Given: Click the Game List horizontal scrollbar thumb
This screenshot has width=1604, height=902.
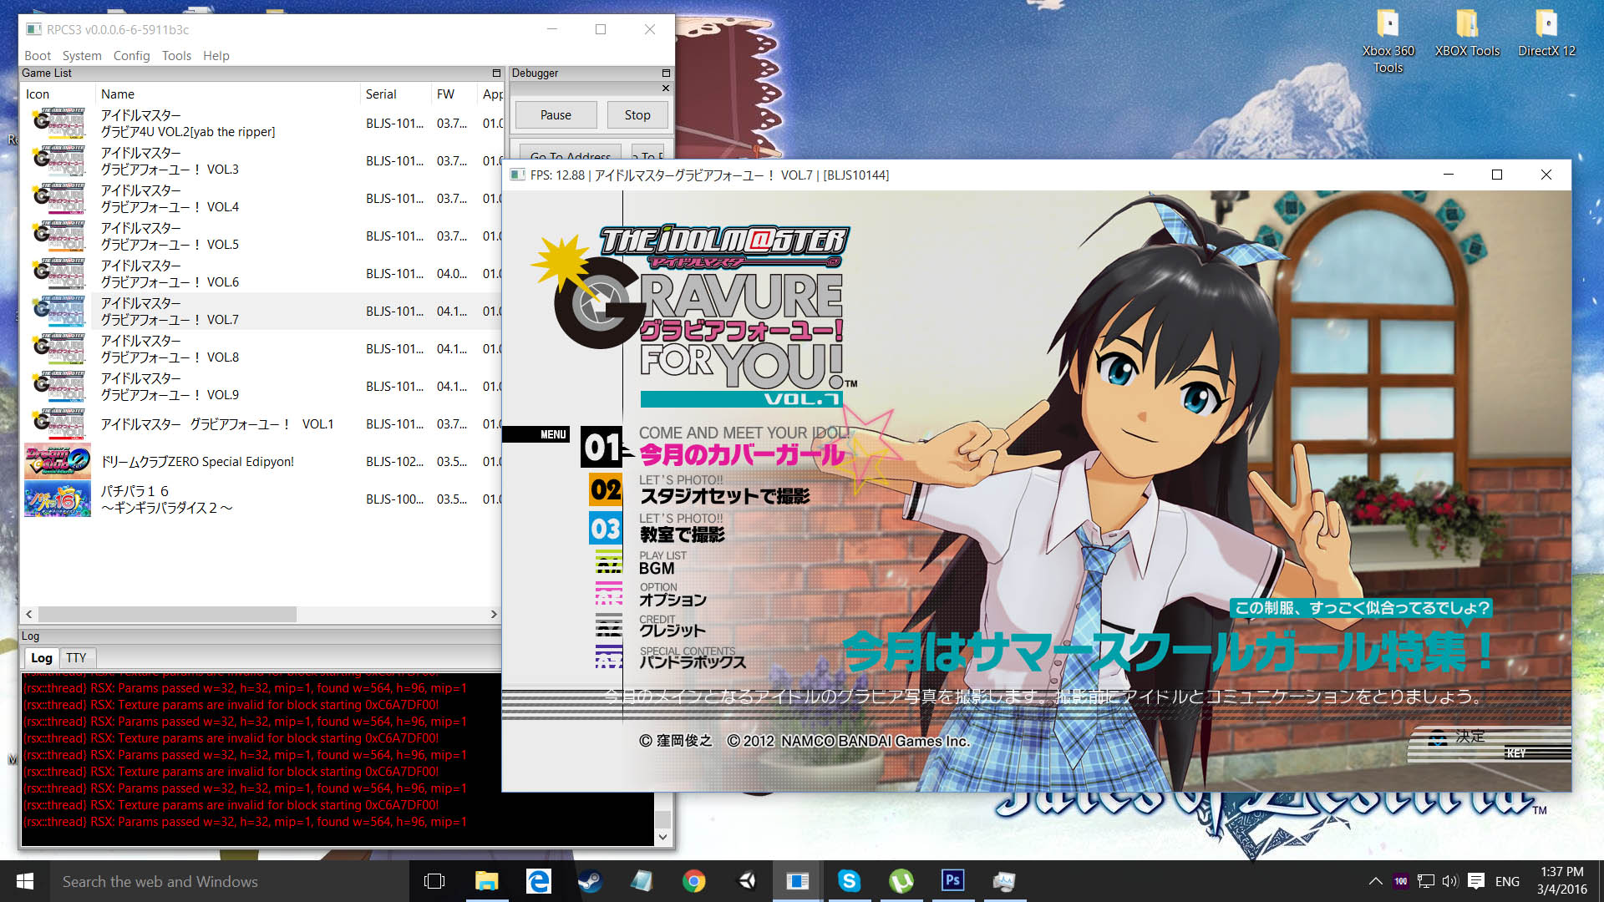Looking at the screenshot, I should click(167, 614).
